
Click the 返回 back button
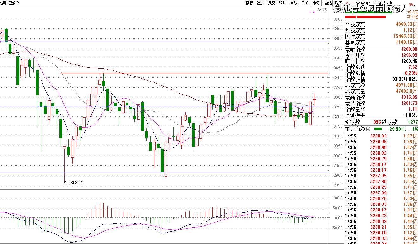pyautogui.click(x=338, y=3)
